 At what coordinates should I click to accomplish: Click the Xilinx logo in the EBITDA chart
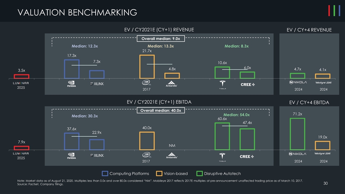(x=97, y=156)
